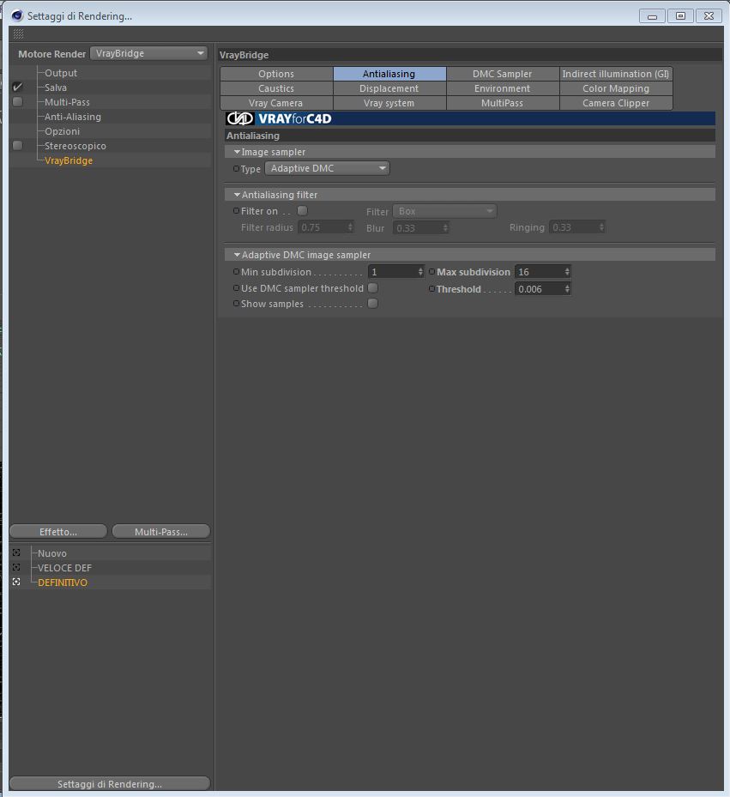
Task: Select Anti-Aliasing in the settings tree
Action: pyautogui.click(x=73, y=117)
